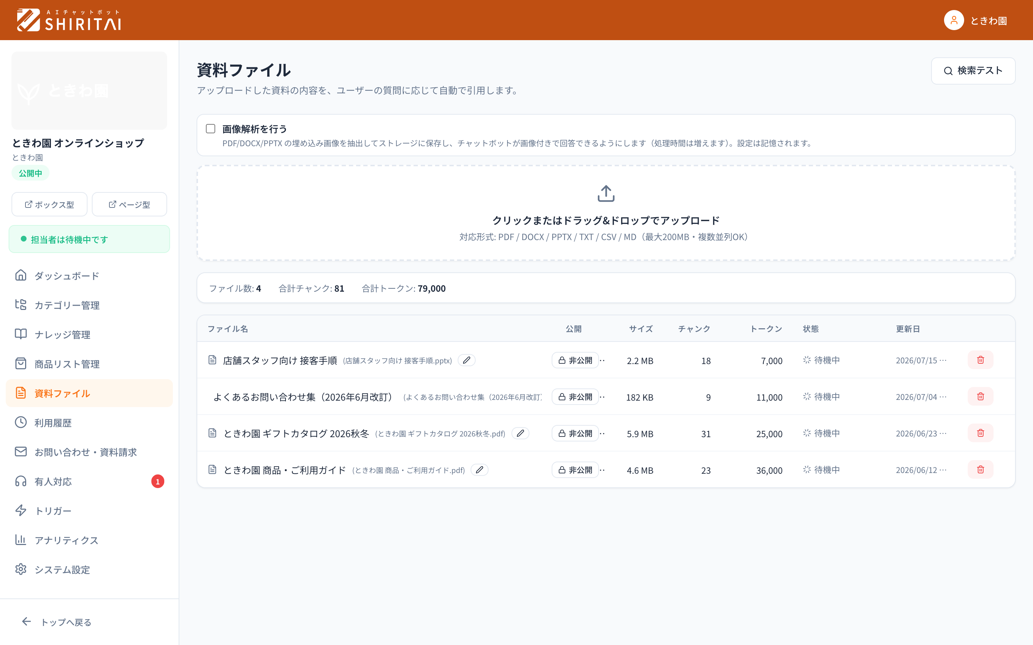Click document icon of 店舗スタッフ向け 接客手順
1033x645 pixels.
click(212, 360)
